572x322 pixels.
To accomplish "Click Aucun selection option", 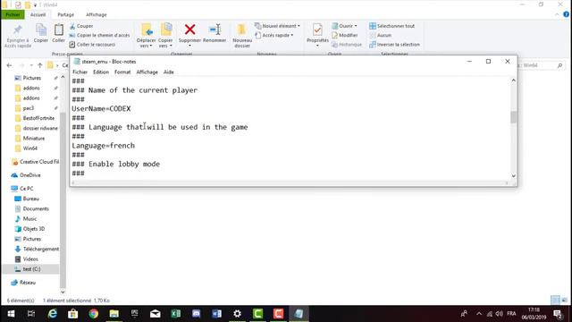I will [380, 36].
